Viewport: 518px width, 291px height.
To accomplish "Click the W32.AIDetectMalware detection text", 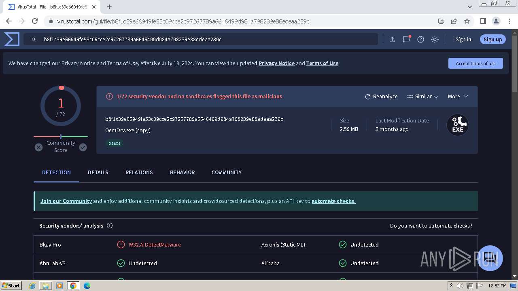I will pyautogui.click(x=155, y=245).
